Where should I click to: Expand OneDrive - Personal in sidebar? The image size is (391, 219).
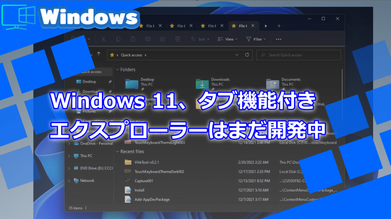[x=69, y=144]
